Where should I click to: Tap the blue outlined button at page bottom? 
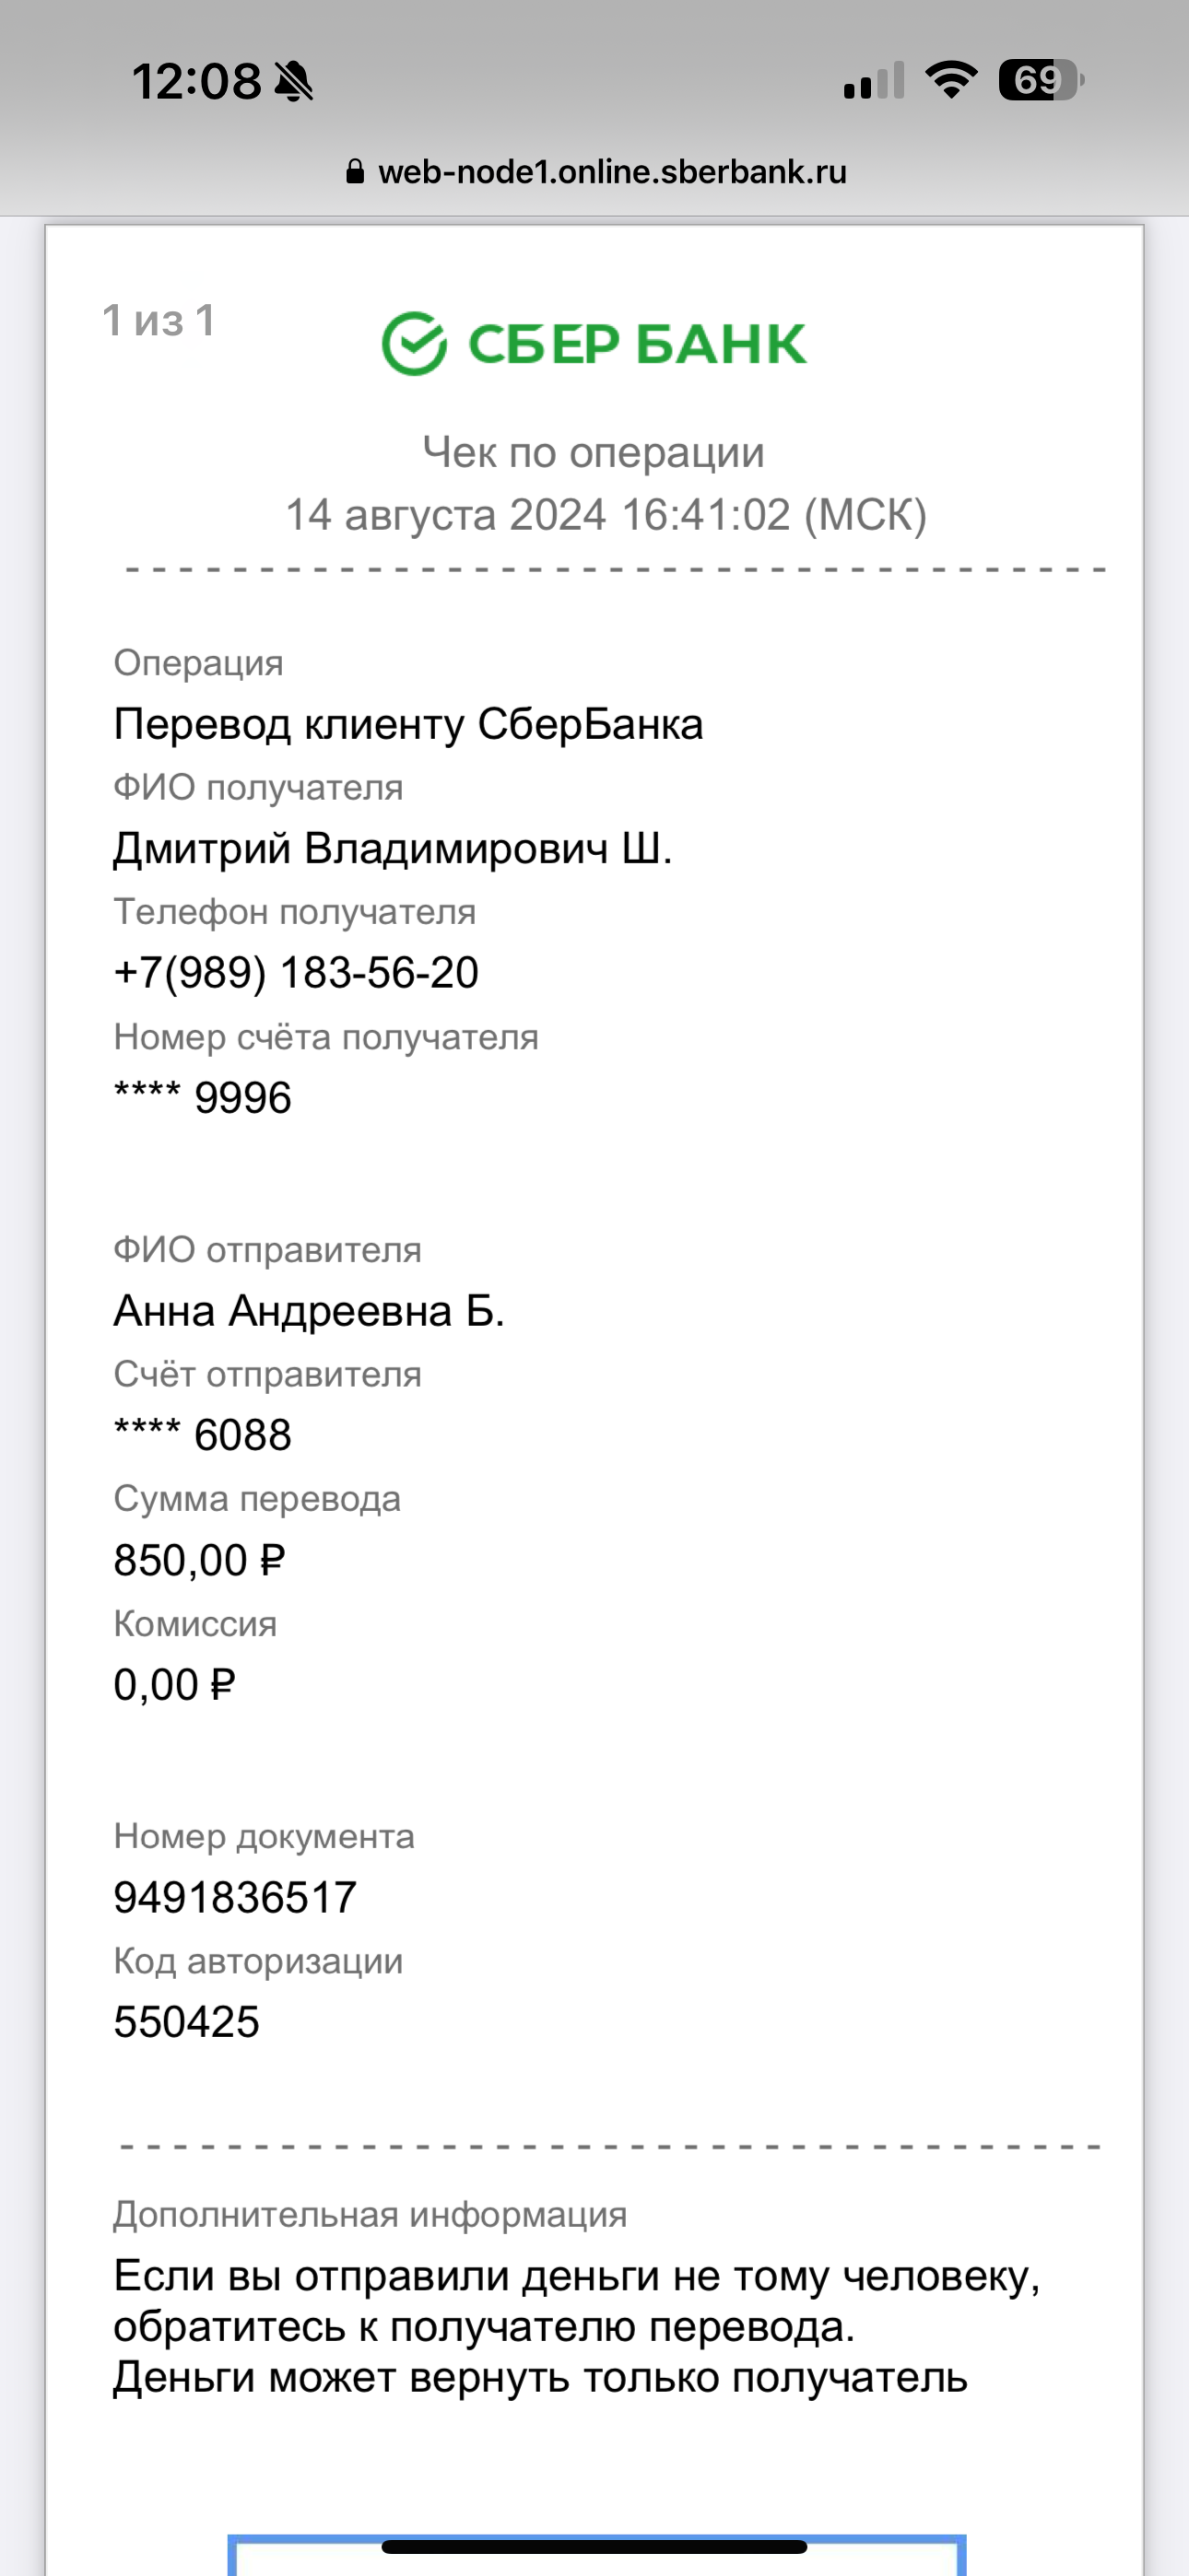(x=596, y=2558)
